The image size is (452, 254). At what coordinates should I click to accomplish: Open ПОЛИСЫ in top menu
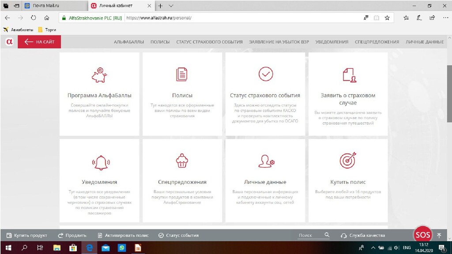pos(160,42)
